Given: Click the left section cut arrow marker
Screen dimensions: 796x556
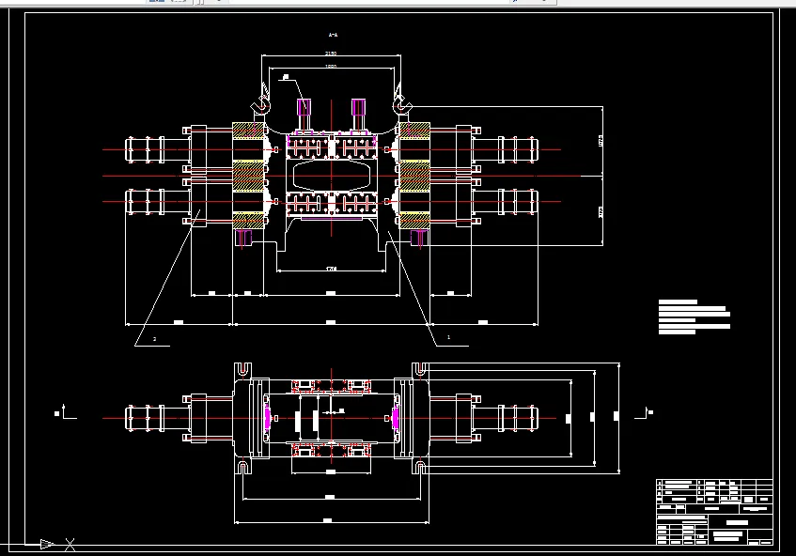Looking at the screenshot, I should pos(66,412).
